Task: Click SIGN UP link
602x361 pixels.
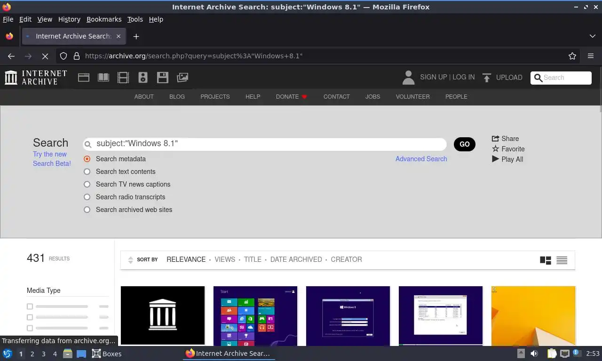Action: click(434, 77)
